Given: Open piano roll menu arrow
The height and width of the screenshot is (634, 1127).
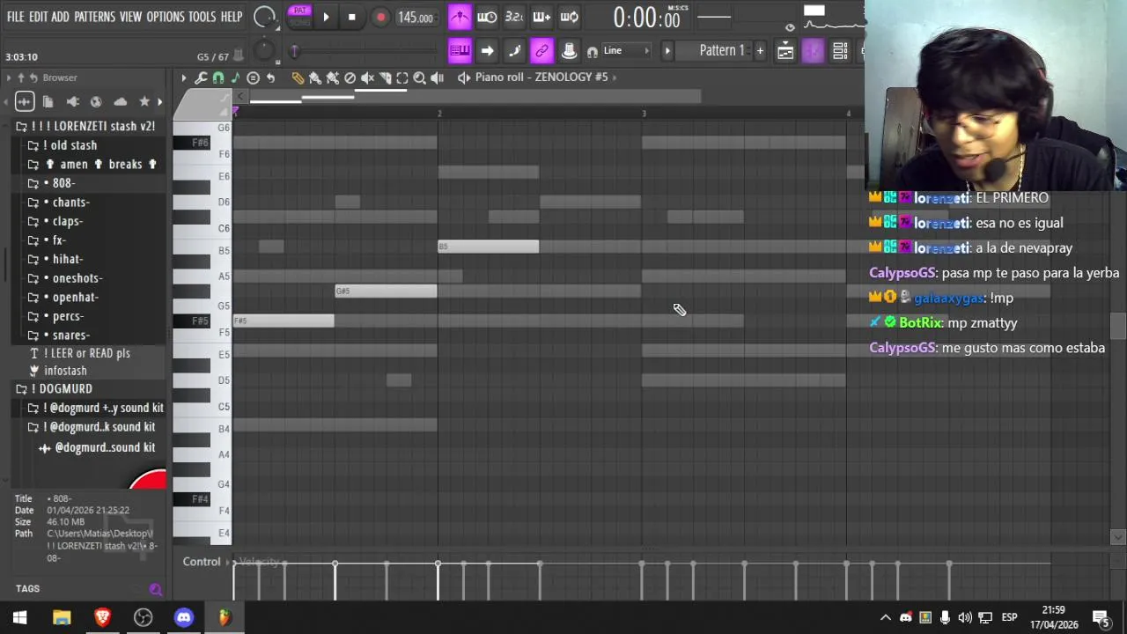Looking at the screenshot, I should (x=184, y=77).
